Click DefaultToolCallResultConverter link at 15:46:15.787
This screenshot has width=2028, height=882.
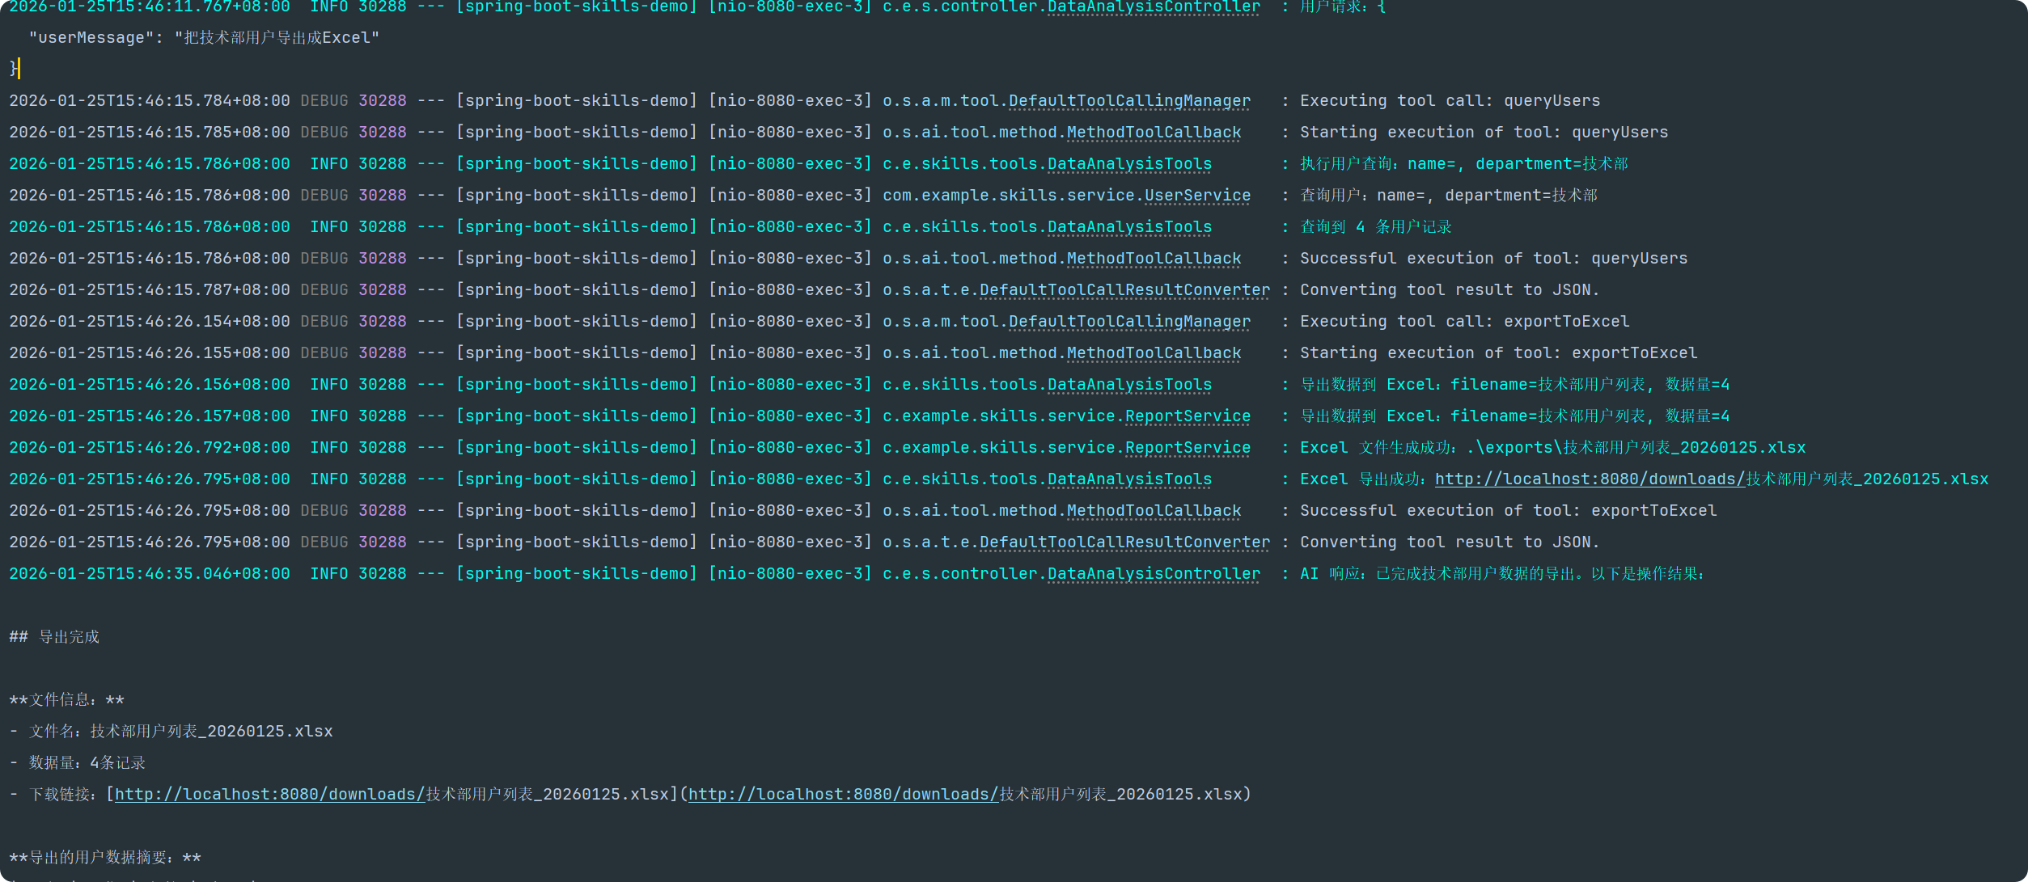tap(1124, 290)
